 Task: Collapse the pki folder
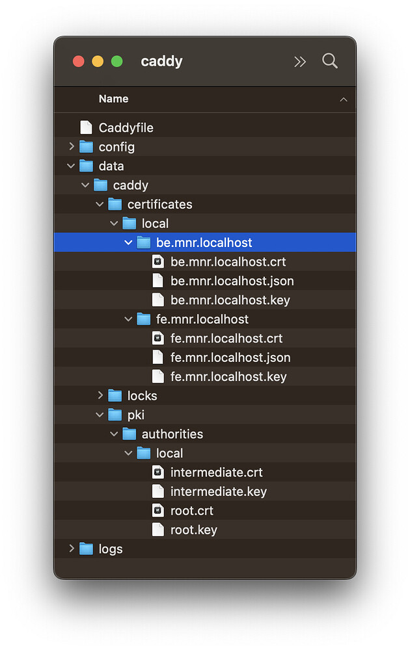click(x=99, y=415)
